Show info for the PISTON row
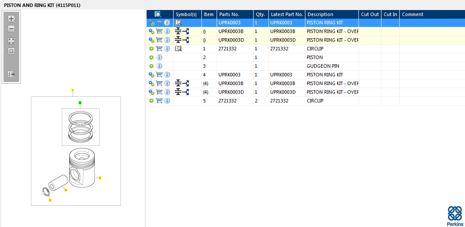Image resolution: width=465 pixels, height=227 pixels. [x=159, y=57]
